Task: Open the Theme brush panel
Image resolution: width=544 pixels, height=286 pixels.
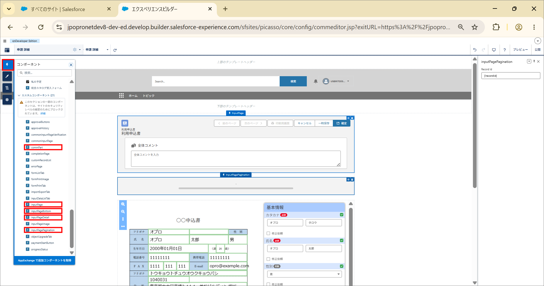Action: (x=7, y=76)
